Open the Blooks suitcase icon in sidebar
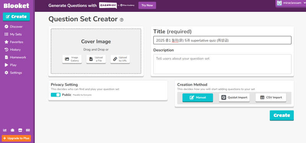The image size is (306, 143). pos(13,130)
